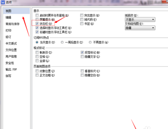Select the 用户信息 category
168x129 pixels.
tap(11, 57)
